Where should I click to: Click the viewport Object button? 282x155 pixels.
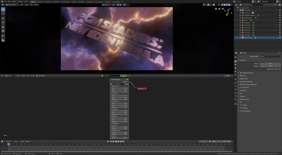(36, 5)
